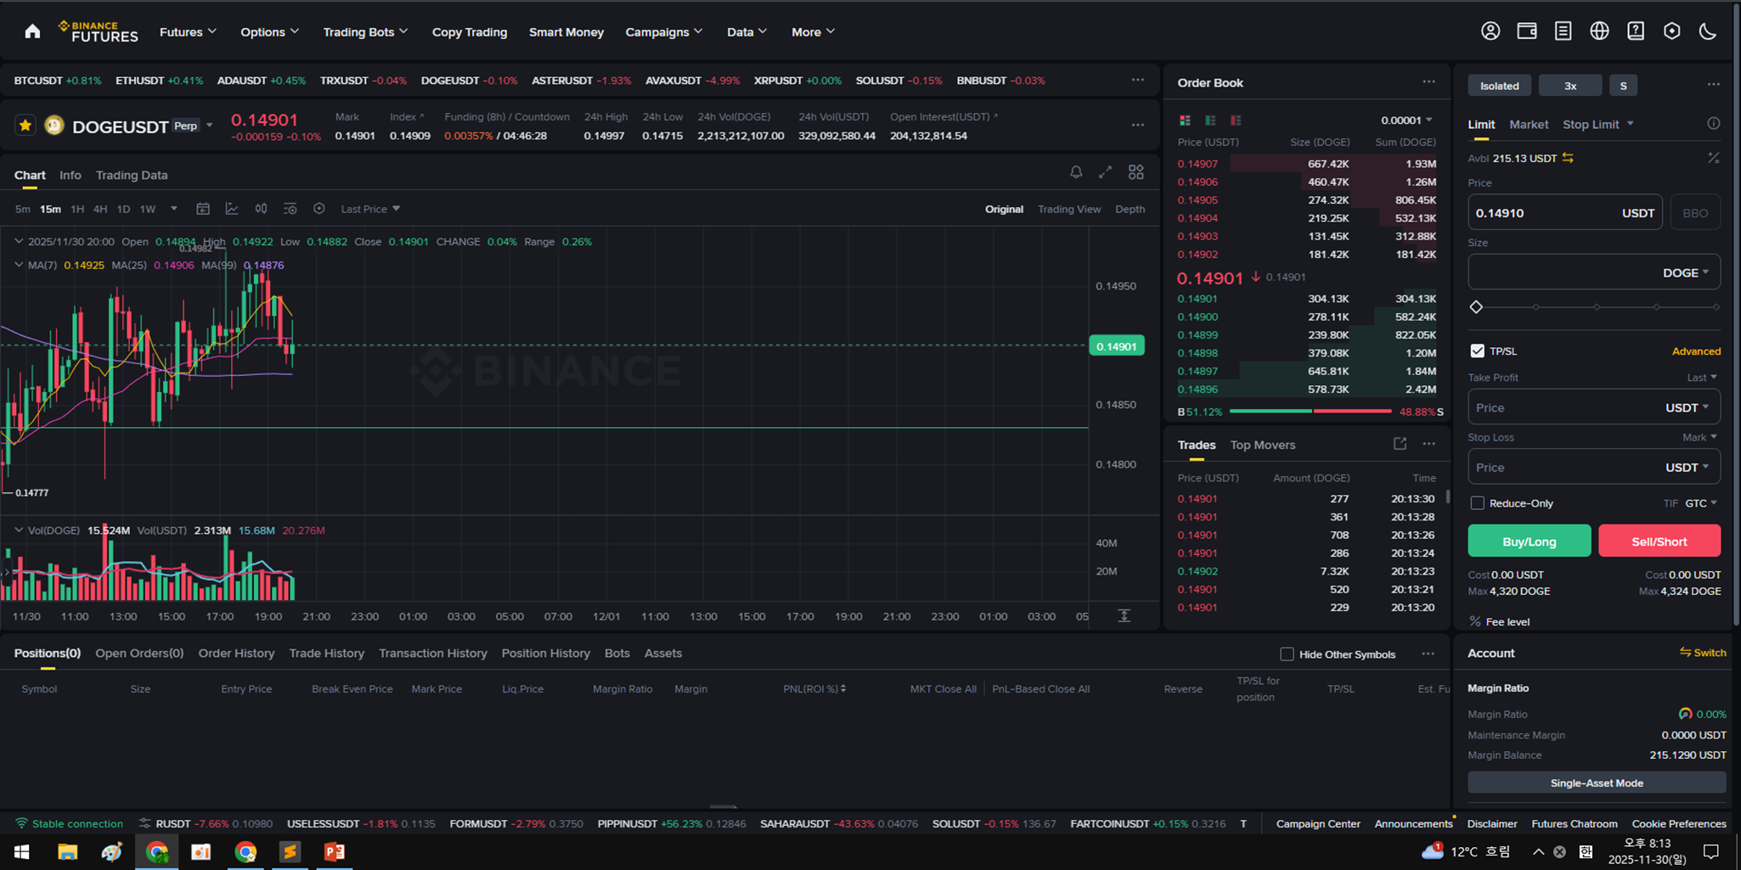Open the user account profile icon

click(1490, 31)
